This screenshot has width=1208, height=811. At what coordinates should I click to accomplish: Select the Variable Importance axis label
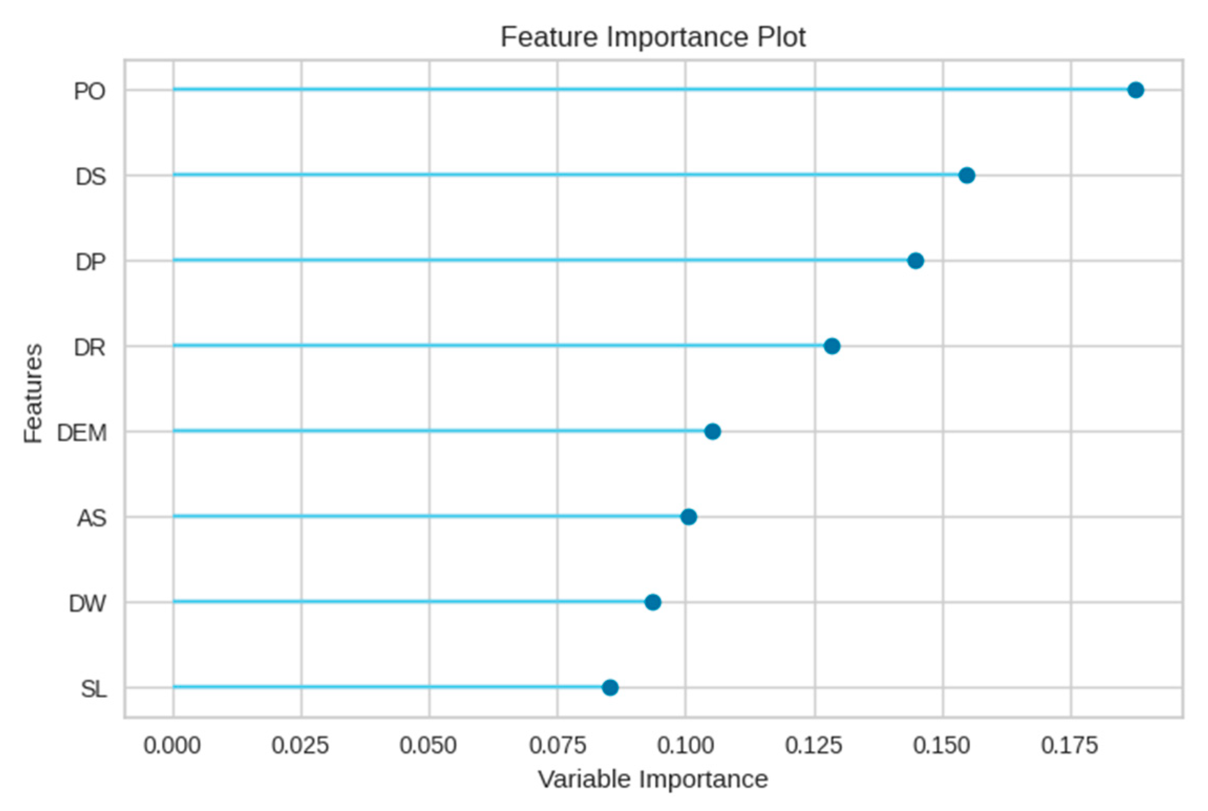[653, 780]
